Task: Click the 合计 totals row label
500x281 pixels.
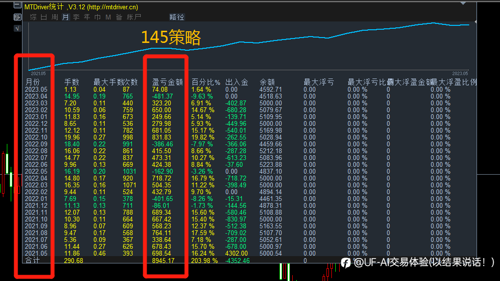Action: [x=33, y=261]
